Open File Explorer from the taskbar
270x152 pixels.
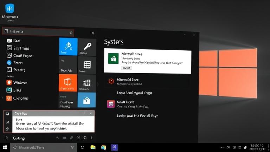(93, 147)
